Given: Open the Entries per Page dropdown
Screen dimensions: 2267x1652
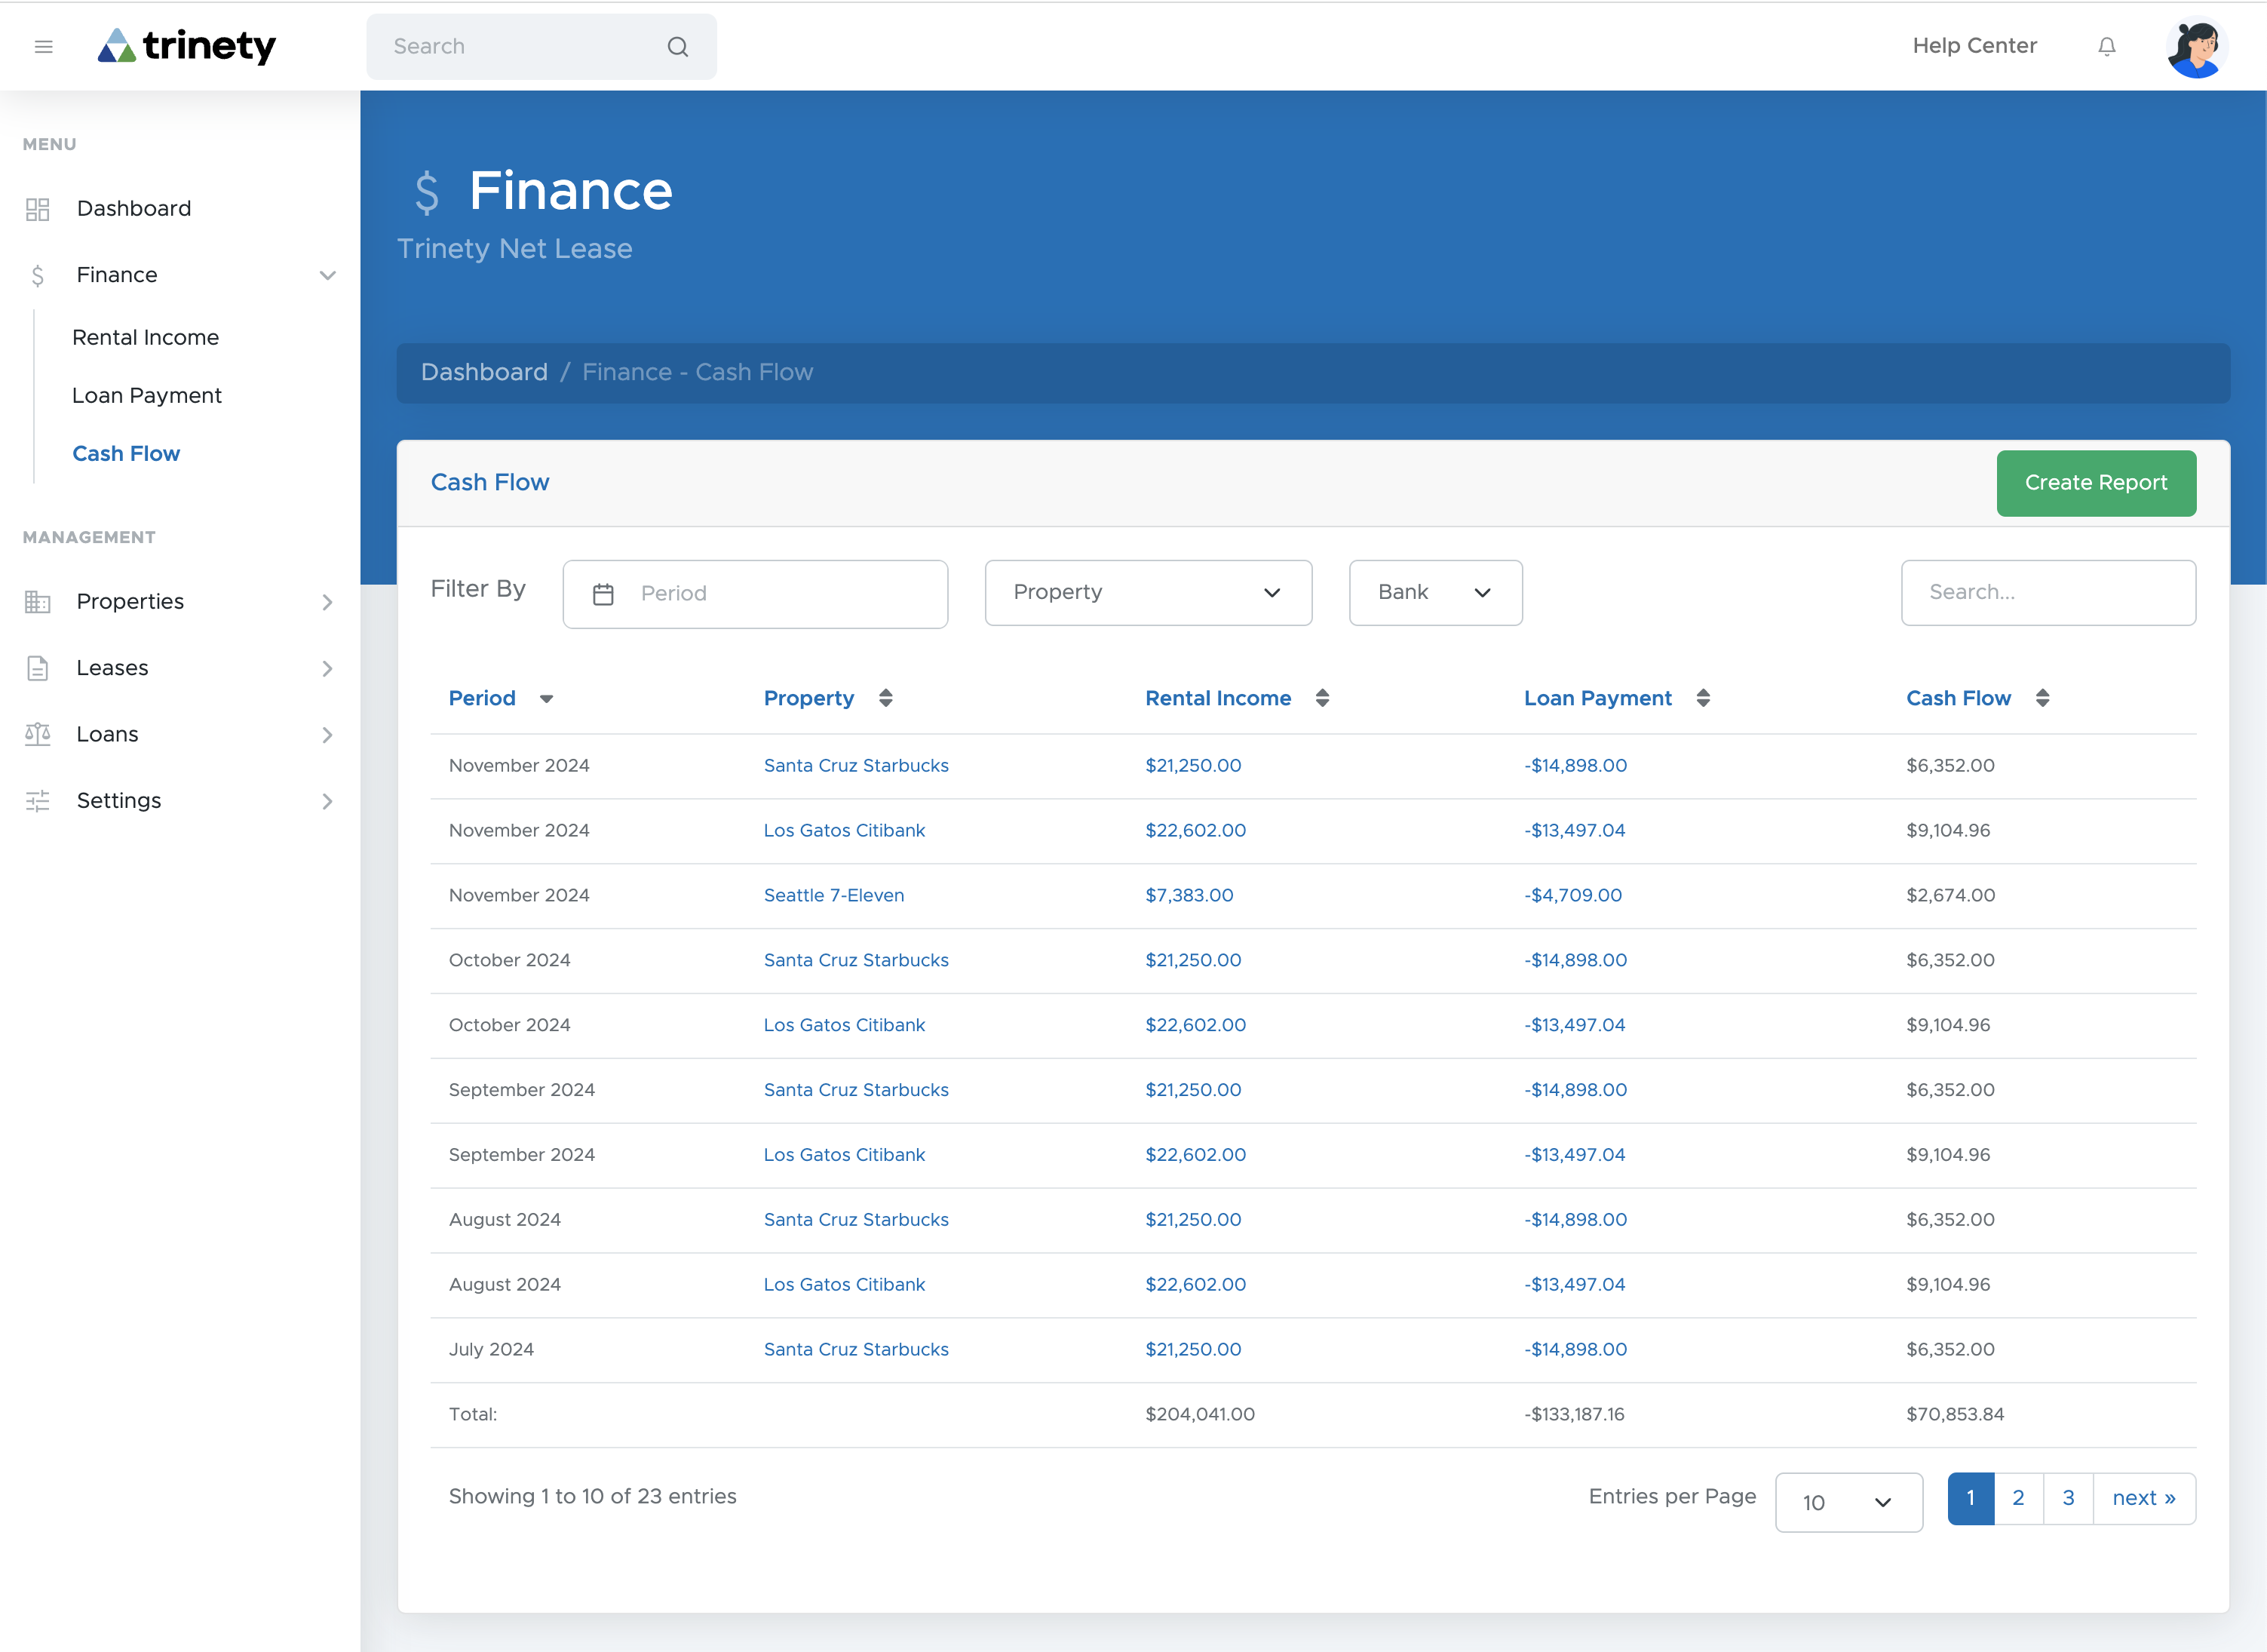Looking at the screenshot, I should pos(1847,1501).
